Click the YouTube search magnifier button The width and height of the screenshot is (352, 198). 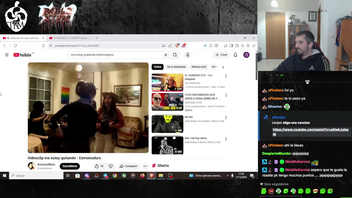(x=175, y=55)
